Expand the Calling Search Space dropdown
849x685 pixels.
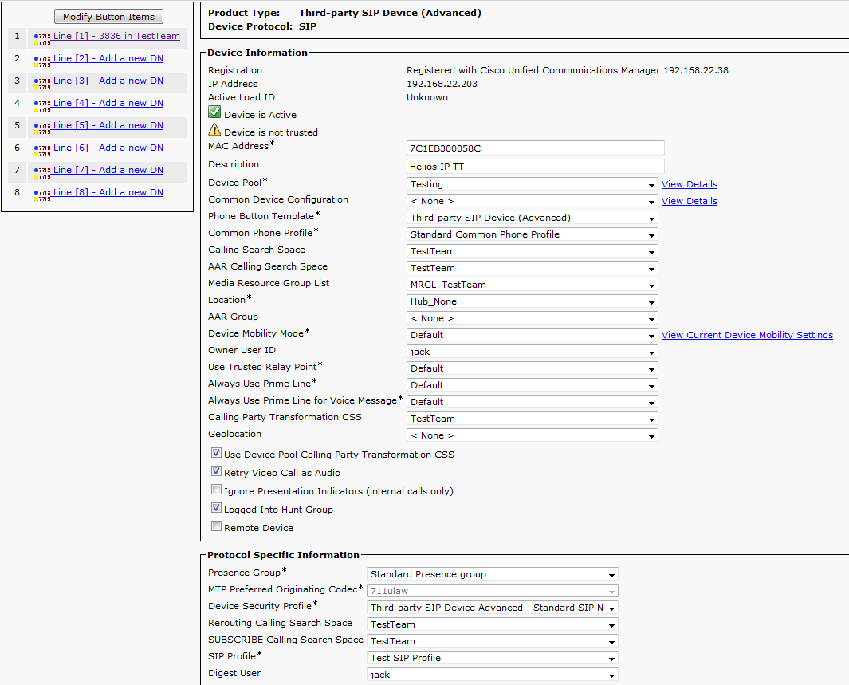[532, 251]
